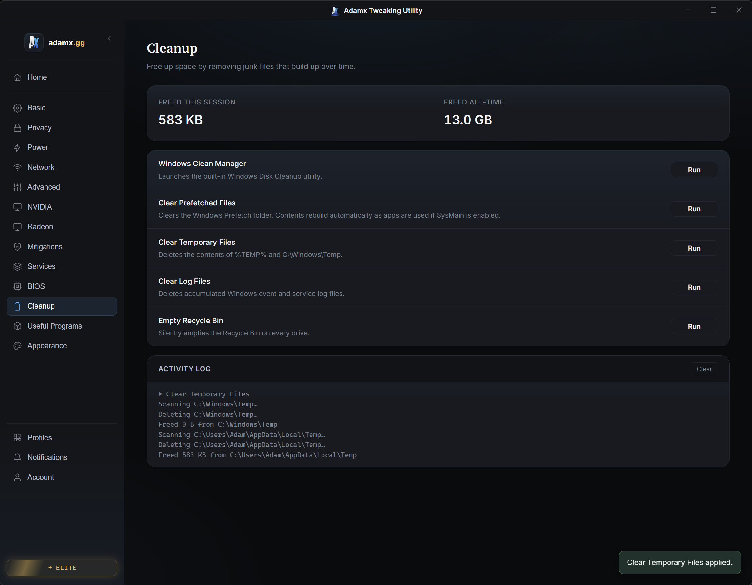The image size is (752, 585).
Task: Click the Basic gear icon
Action: (17, 108)
